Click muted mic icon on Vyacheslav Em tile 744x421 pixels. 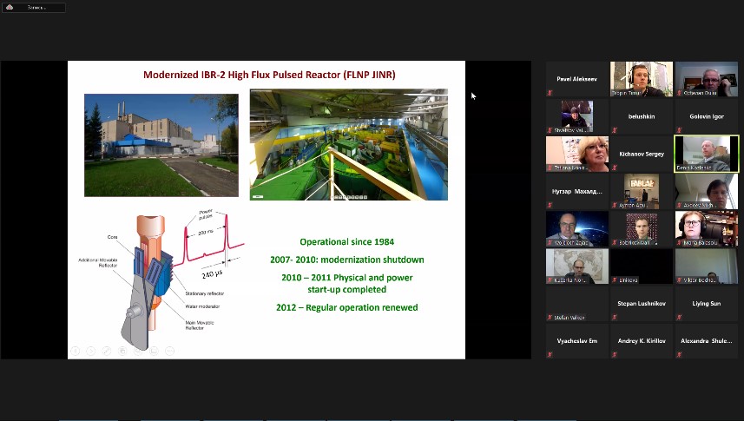coord(549,356)
